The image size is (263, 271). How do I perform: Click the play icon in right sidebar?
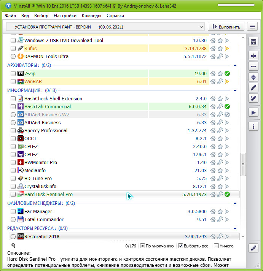tap(253, 112)
